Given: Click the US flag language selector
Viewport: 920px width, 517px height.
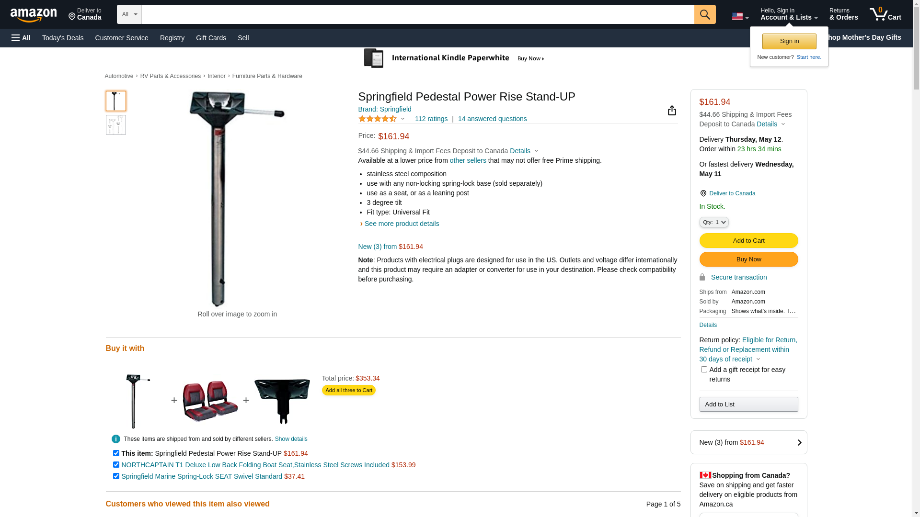Looking at the screenshot, I should tap(740, 16).
